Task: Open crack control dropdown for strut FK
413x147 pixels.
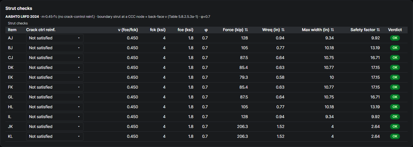Action: [x=55, y=87]
